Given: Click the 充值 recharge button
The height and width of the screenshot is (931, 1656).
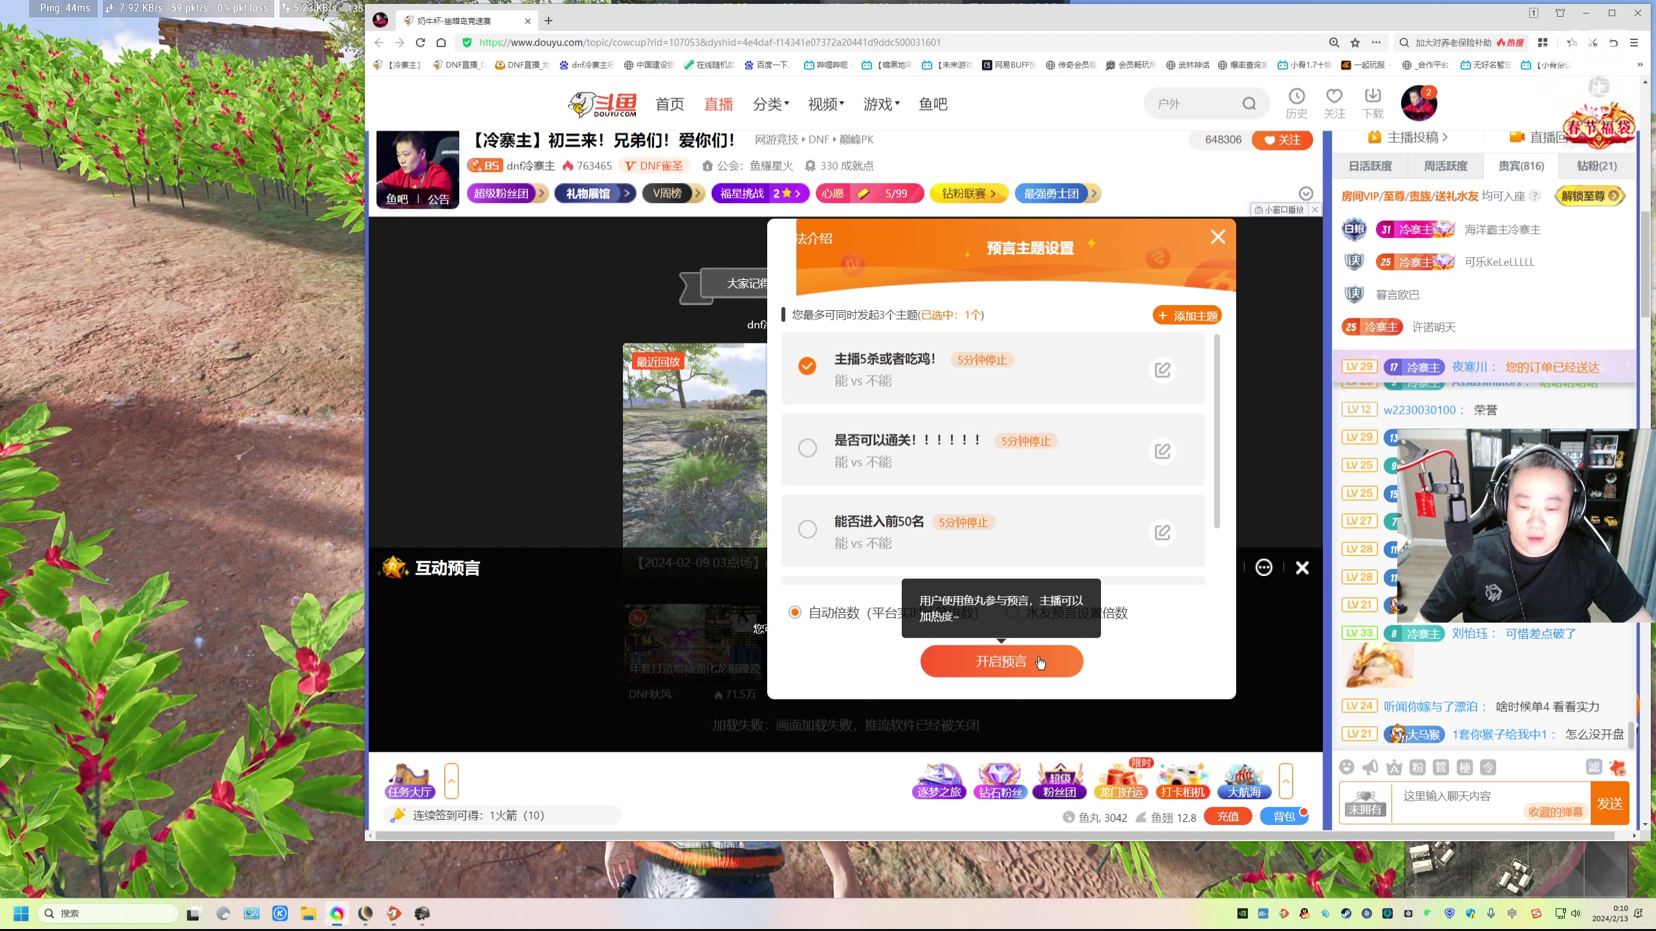Looking at the screenshot, I should [x=1228, y=817].
